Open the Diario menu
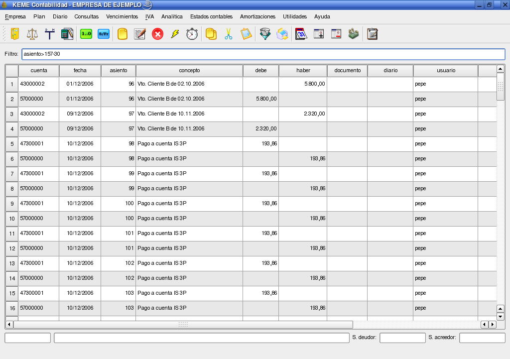Image resolution: width=510 pixels, height=359 pixels. click(x=60, y=16)
